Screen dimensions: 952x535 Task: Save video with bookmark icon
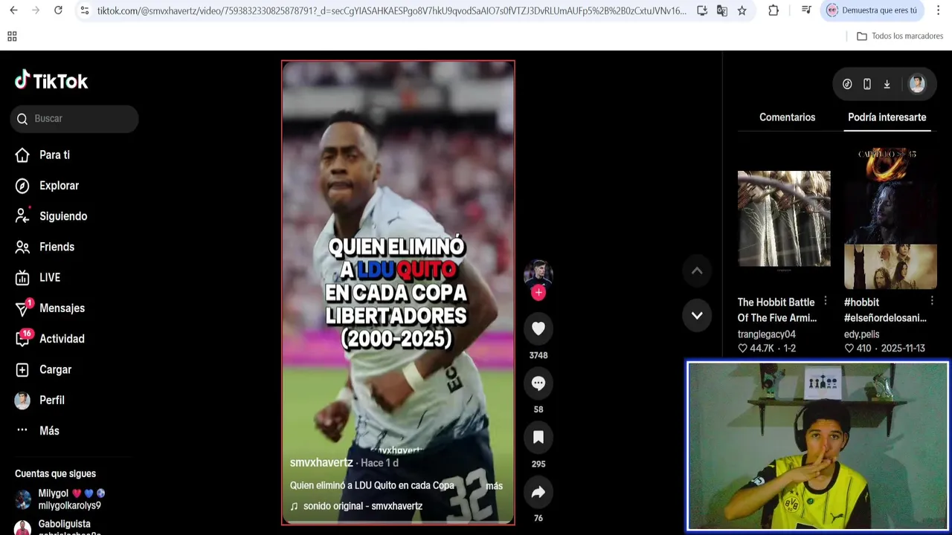point(538,438)
